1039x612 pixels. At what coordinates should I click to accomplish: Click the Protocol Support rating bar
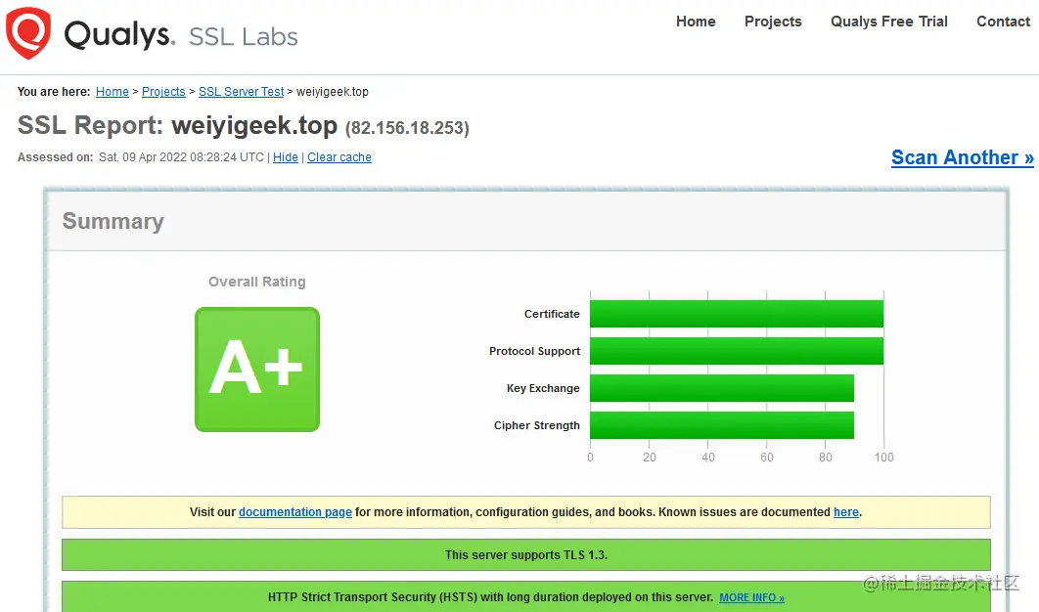coord(737,350)
